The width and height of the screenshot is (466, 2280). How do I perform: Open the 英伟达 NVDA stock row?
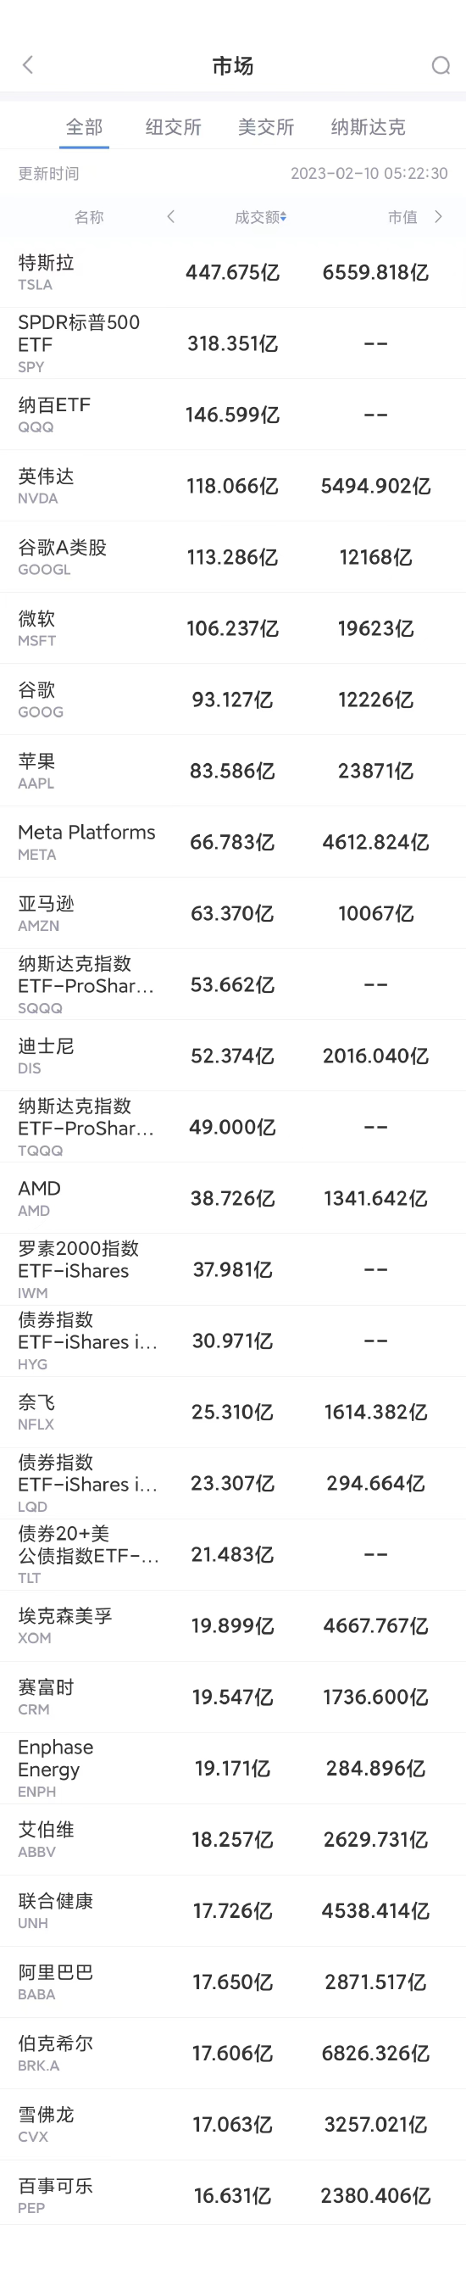(234, 486)
